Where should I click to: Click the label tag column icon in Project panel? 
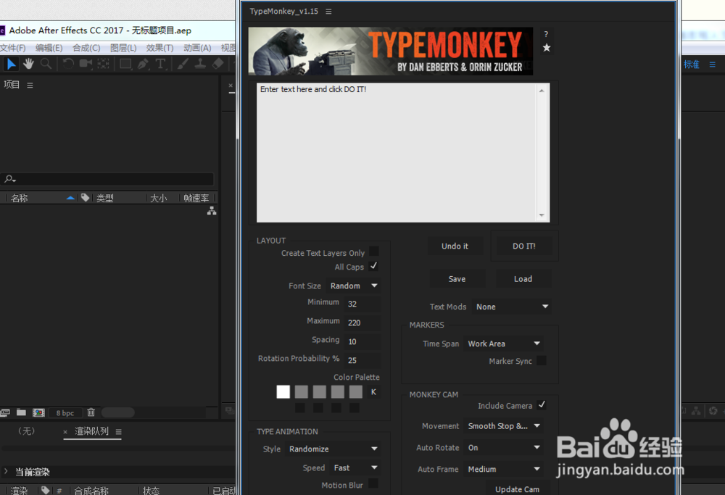85,198
